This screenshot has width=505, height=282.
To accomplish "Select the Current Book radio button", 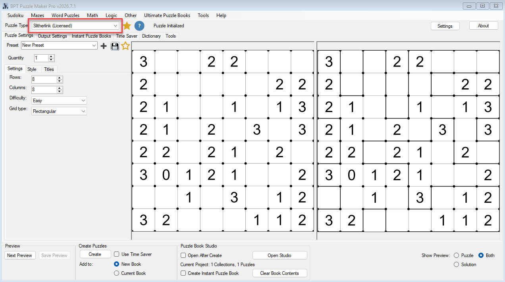I will point(117,273).
